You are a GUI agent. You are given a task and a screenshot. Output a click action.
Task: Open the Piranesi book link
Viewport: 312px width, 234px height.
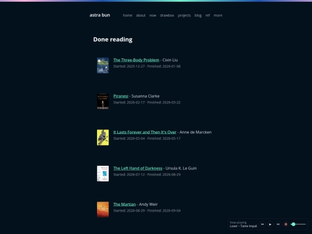pos(121,96)
